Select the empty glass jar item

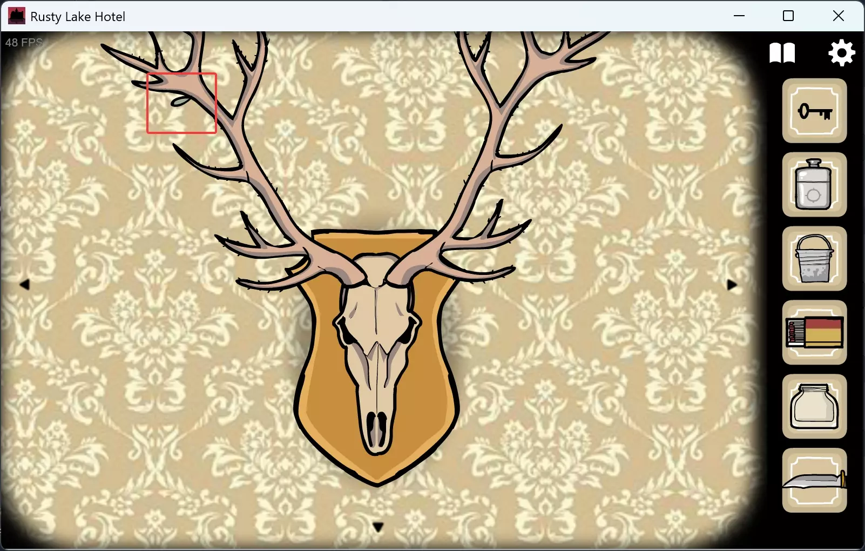click(x=814, y=406)
